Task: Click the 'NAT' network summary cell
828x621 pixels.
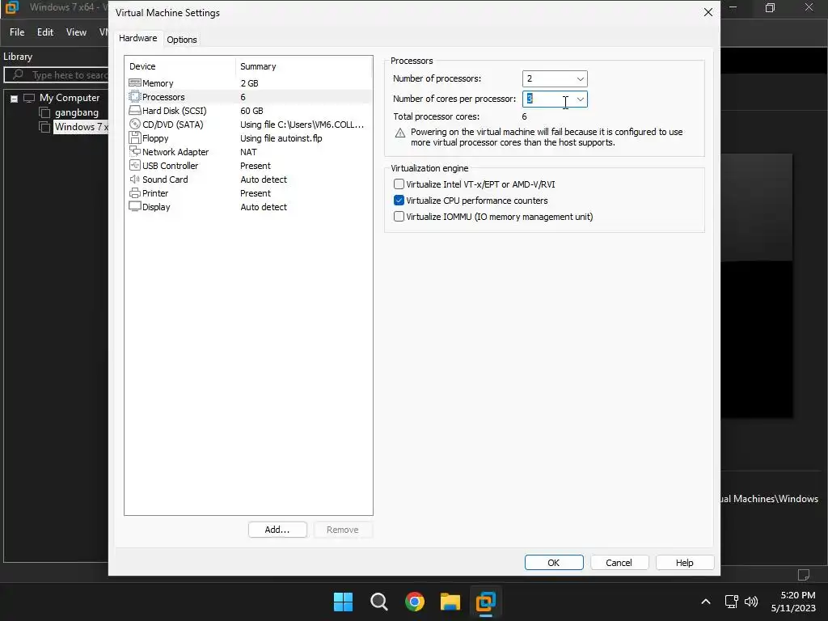Action: [248, 152]
